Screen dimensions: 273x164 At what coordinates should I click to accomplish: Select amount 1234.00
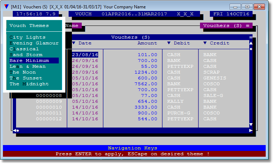146,72
